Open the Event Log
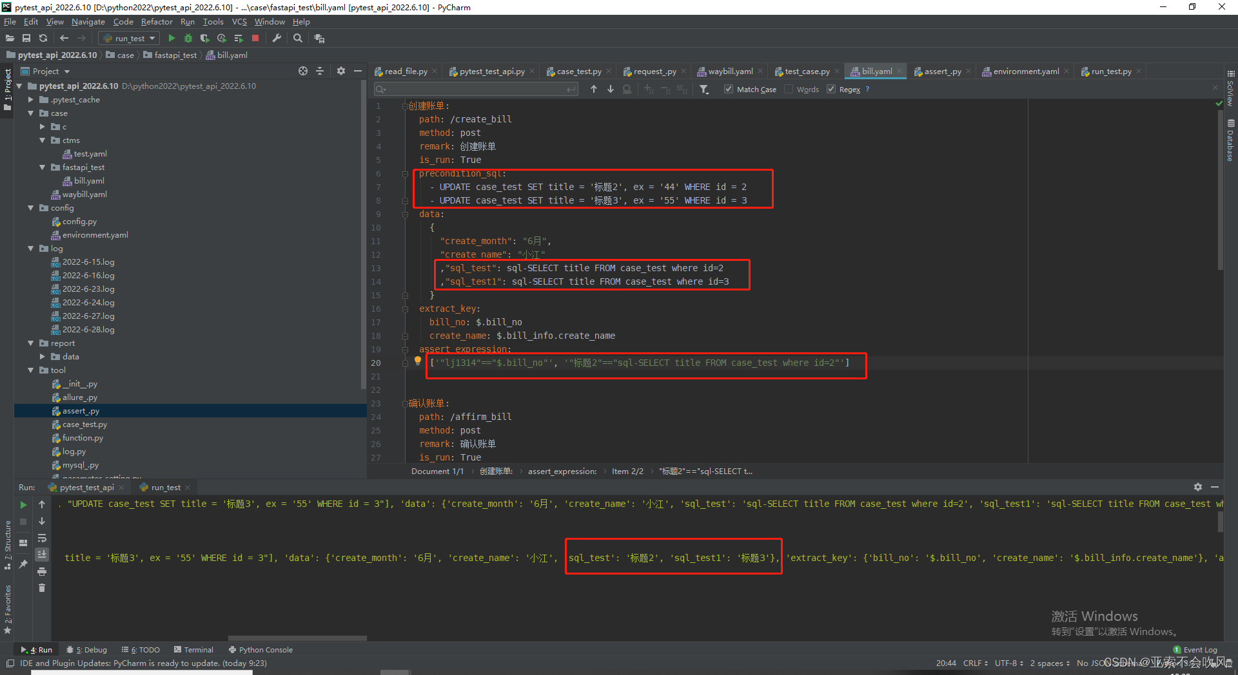Viewport: 1238px width, 675px height. [x=1195, y=650]
